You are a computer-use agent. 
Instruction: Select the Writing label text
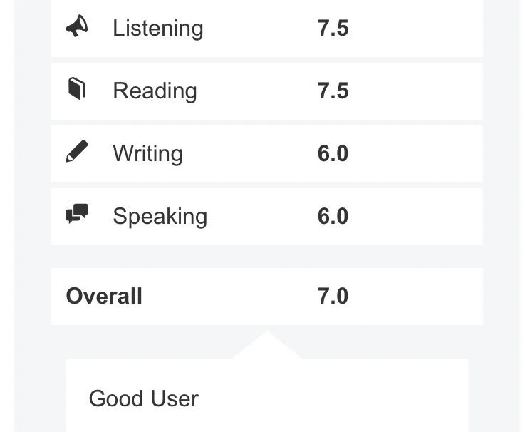(147, 154)
